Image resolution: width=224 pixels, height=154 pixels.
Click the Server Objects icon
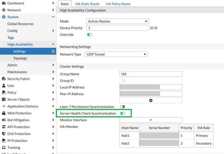[x=4, y=99]
